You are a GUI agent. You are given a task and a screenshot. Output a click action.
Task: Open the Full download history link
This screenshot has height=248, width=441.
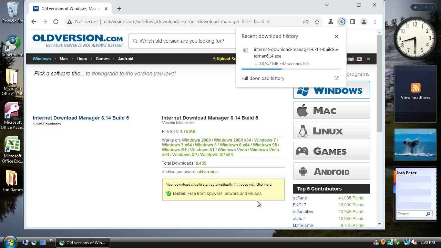(x=263, y=78)
